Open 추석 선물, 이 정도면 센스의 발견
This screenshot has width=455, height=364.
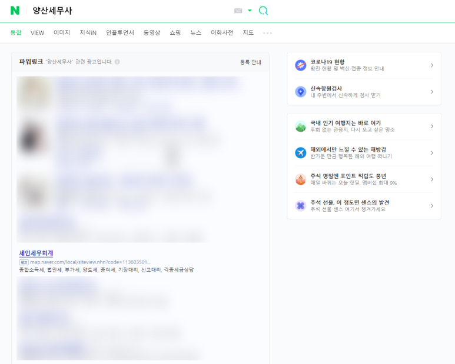[x=350, y=202]
